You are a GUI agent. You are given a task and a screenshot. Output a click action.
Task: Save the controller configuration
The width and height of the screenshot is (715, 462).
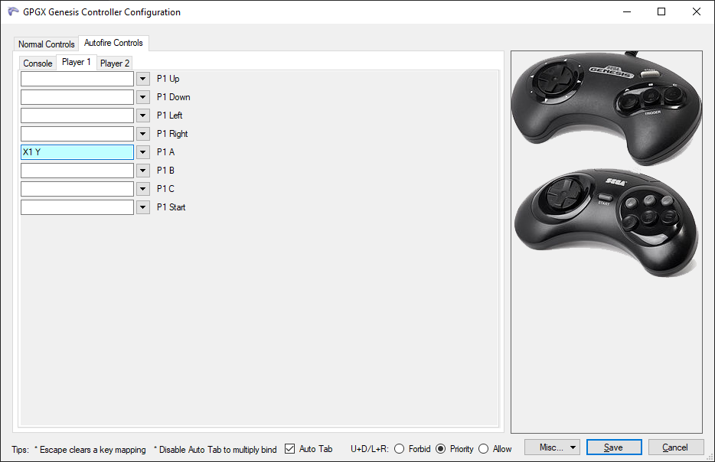[x=614, y=447]
